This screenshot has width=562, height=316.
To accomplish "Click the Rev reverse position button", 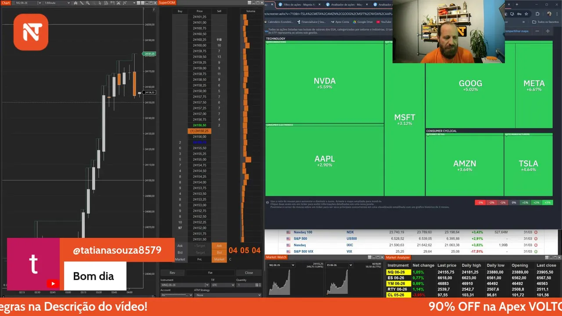I will 172,273.
